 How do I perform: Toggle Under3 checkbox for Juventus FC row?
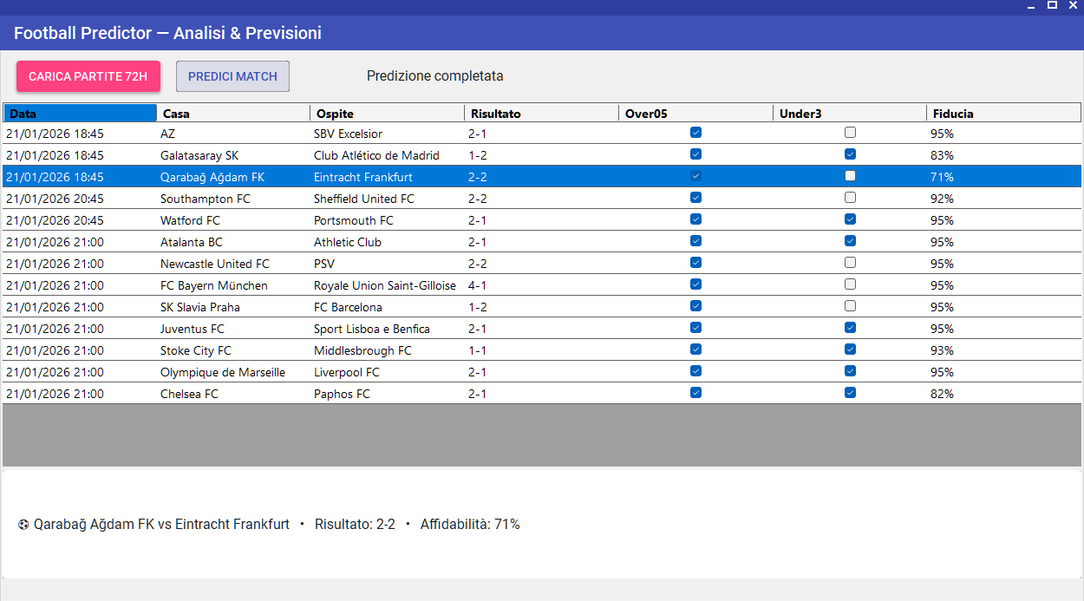tap(850, 328)
